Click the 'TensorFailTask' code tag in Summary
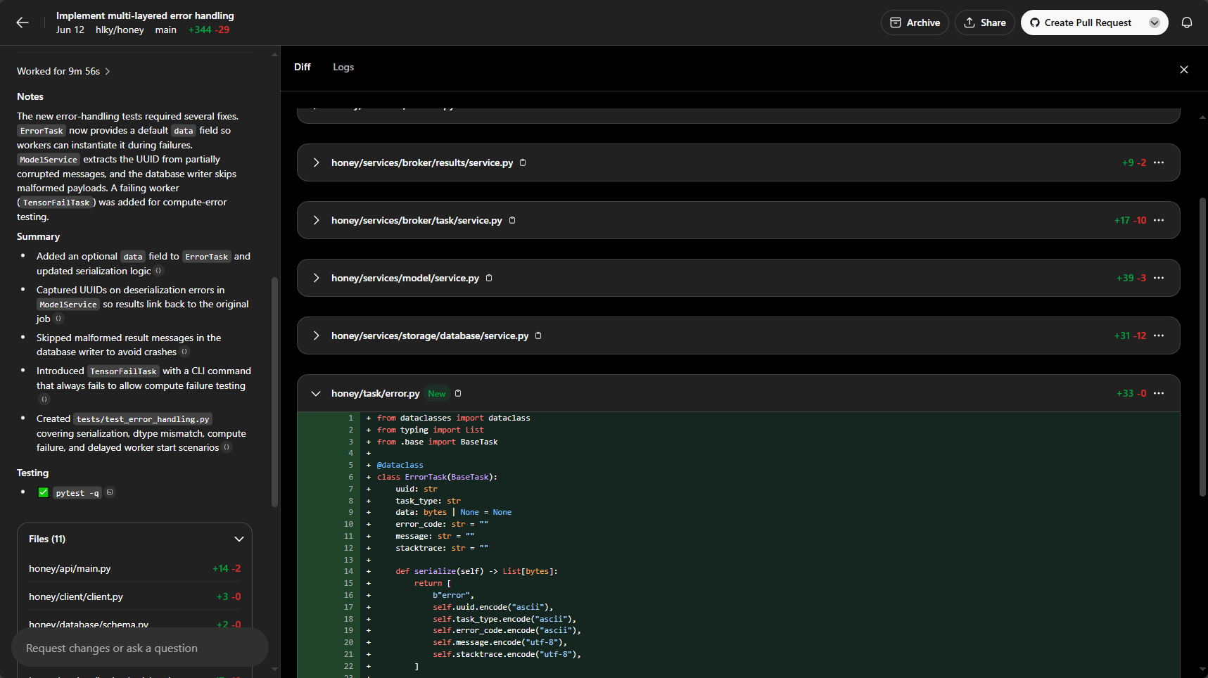 point(123,371)
